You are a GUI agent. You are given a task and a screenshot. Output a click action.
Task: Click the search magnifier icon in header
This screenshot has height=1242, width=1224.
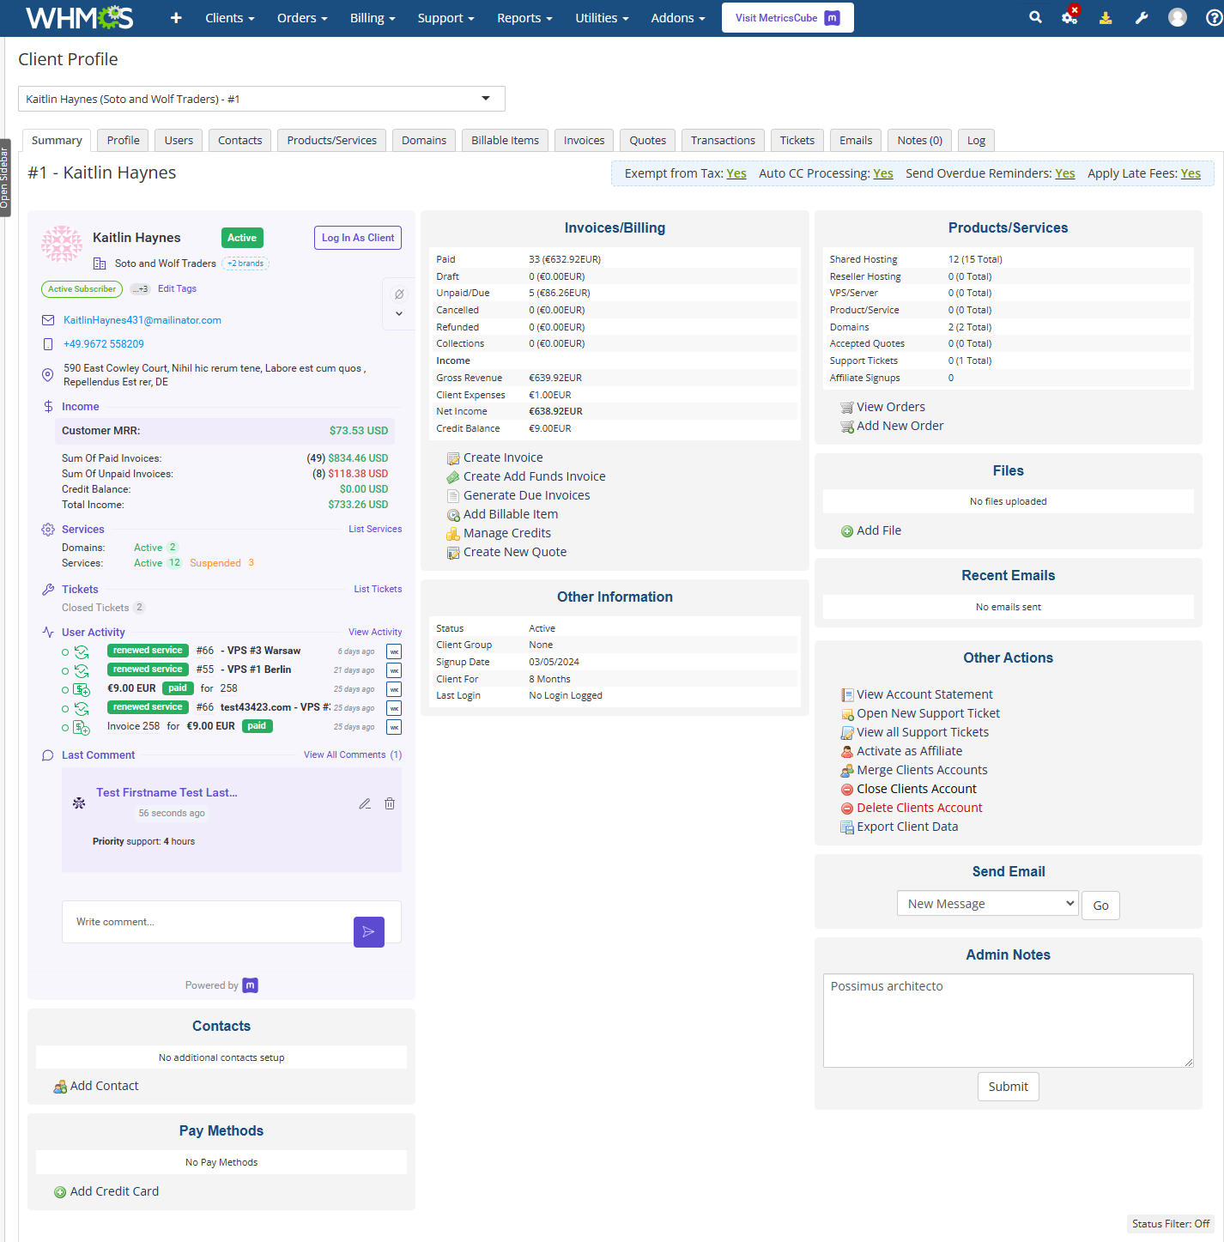[x=1035, y=17]
